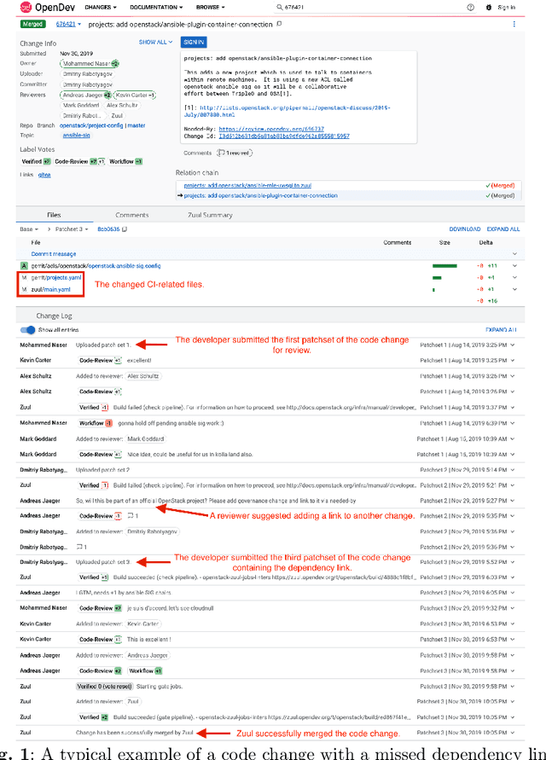Click the Mohammed Naser owner chip

[x=90, y=63]
